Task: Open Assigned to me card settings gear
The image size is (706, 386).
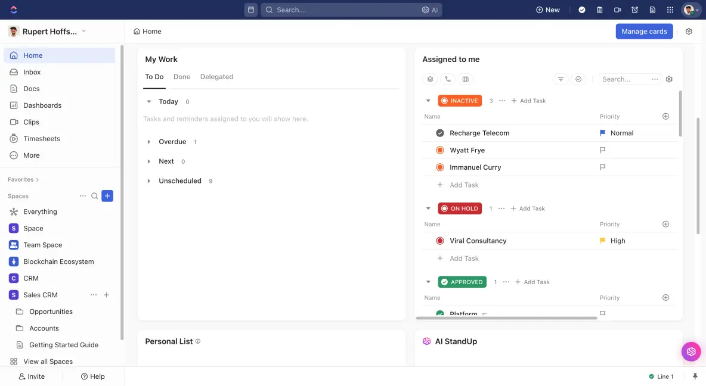Action: point(669,79)
